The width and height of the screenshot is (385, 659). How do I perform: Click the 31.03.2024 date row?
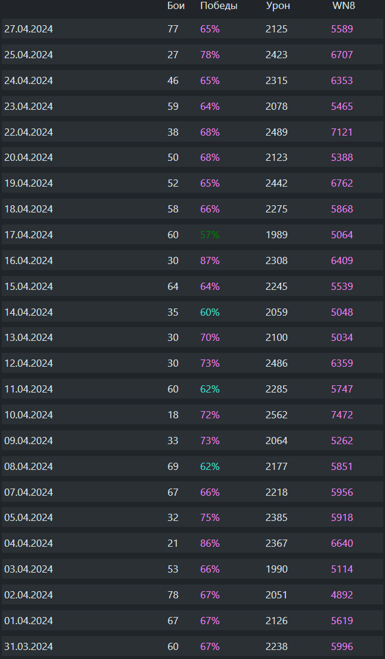28,646
